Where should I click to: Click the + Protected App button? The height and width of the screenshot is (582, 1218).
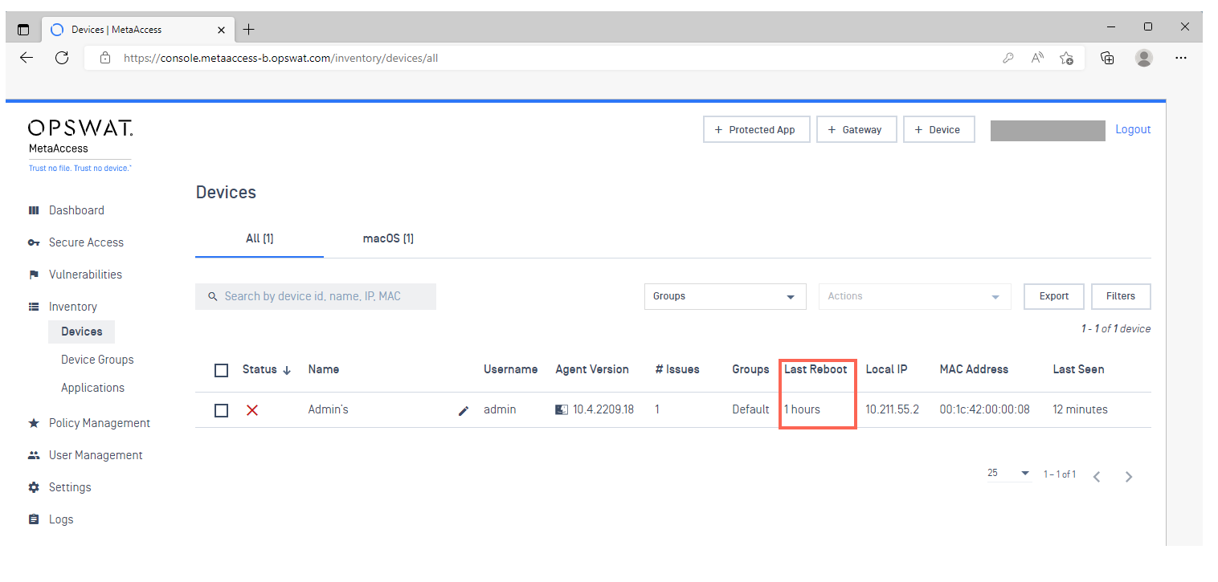point(755,130)
